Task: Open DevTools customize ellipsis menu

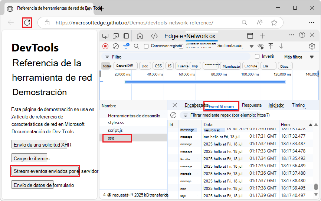Action: pos(292,35)
